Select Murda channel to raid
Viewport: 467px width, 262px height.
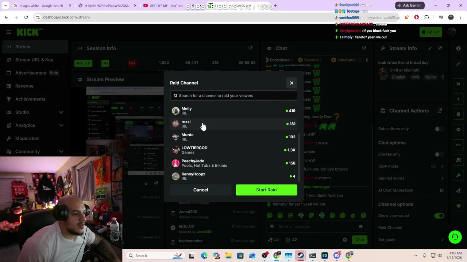(x=233, y=137)
